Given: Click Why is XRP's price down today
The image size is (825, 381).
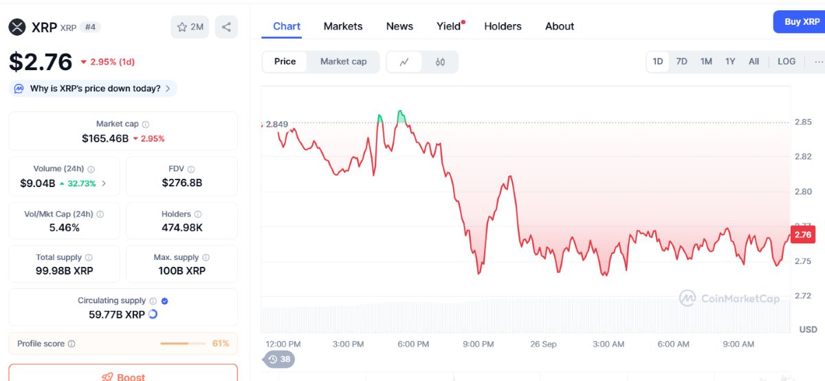Looking at the screenshot, I should 96,89.
